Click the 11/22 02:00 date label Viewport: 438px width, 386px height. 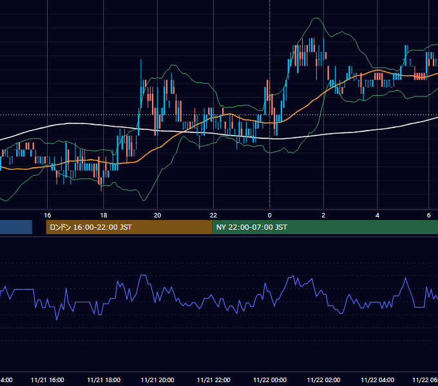(x=323, y=380)
